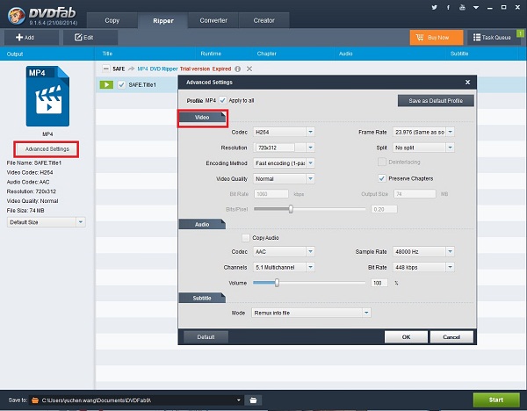The image size is (527, 411).
Task: Click the Buy Now button
Action: pyautogui.click(x=437, y=37)
